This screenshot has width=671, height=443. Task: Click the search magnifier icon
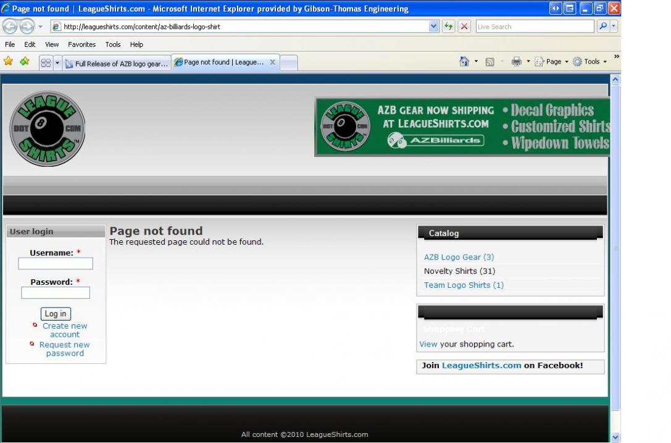coord(602,27)
